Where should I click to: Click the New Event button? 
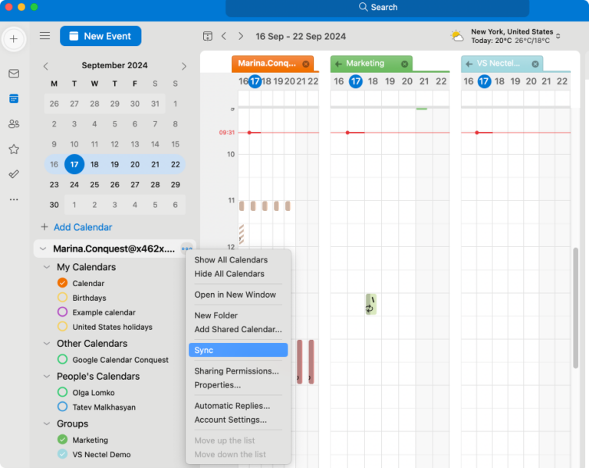click(100, 36)
